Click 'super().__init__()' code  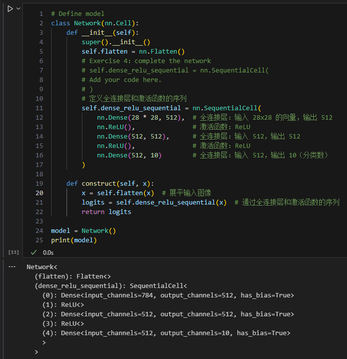coord(116,42)
